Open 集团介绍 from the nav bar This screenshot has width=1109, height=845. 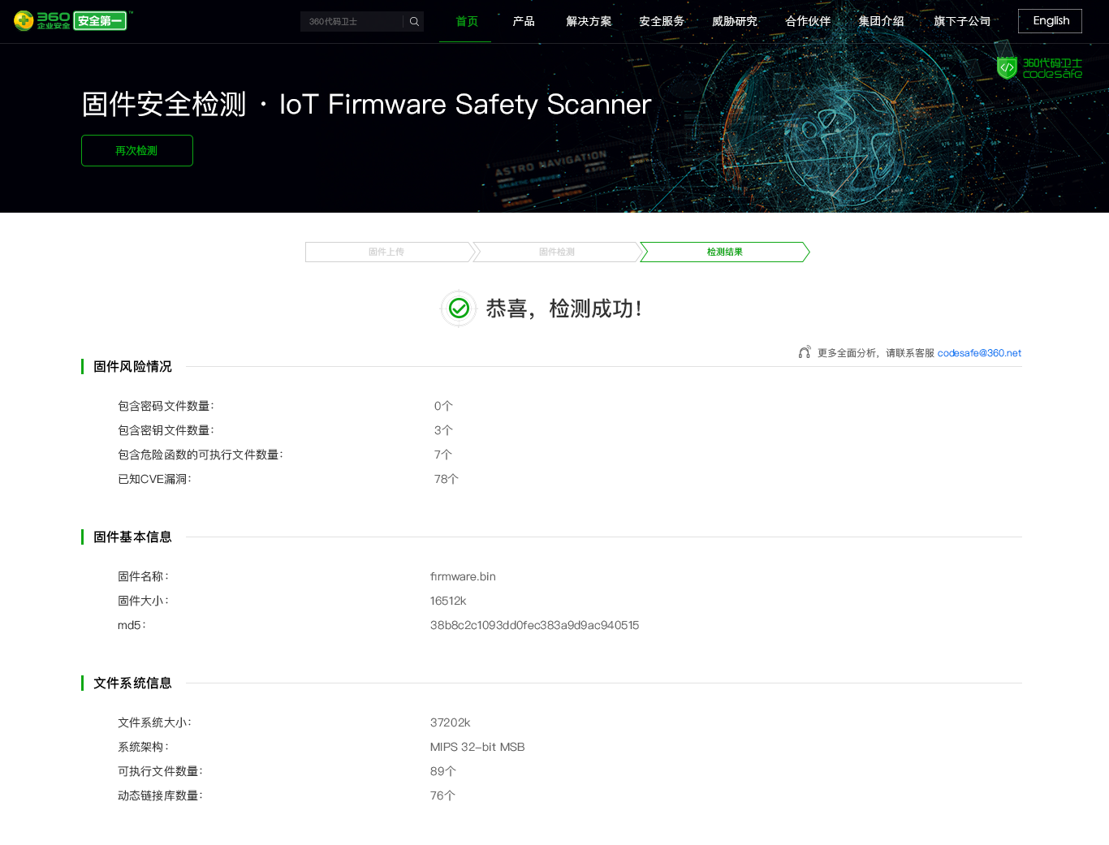click(x=881, y=21)
